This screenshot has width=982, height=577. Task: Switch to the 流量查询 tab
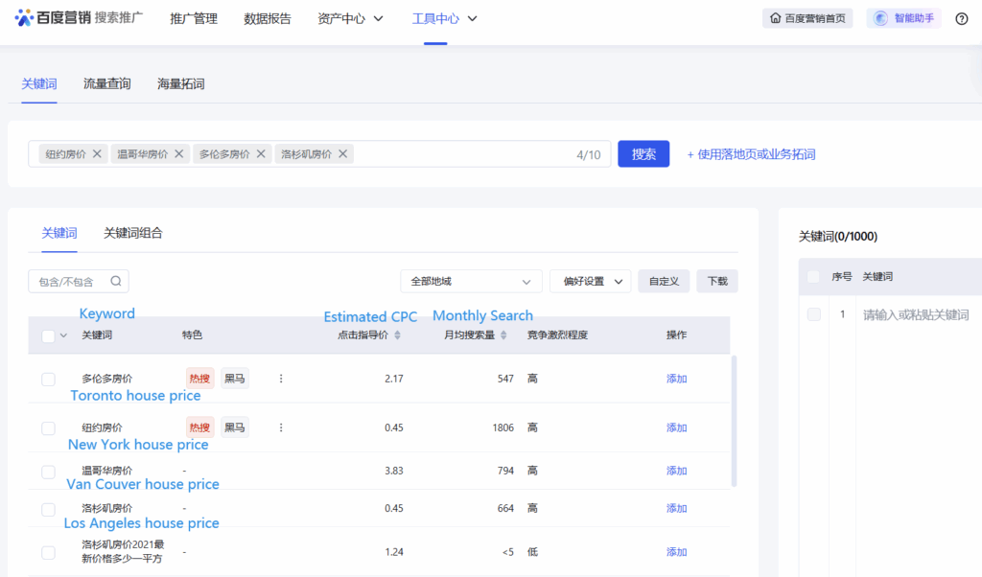point(107,83)
